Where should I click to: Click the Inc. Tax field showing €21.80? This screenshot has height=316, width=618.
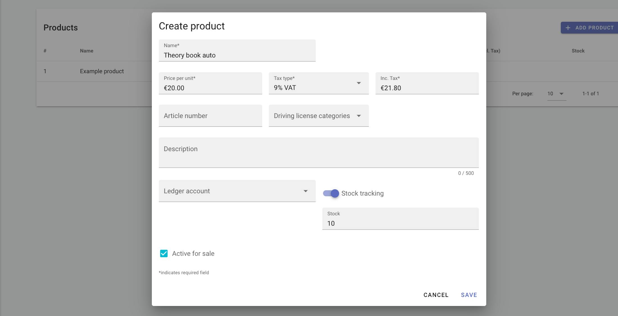pyautogui.click(x=427, y=83)
